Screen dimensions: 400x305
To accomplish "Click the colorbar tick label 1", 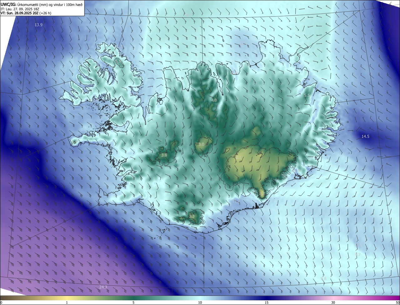I will coord(67,303).
